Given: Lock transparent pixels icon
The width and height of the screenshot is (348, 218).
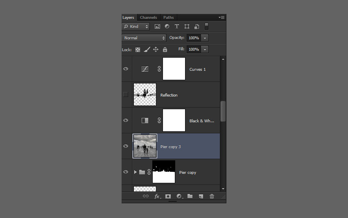Looking at the screenshot, I should 138,49.
